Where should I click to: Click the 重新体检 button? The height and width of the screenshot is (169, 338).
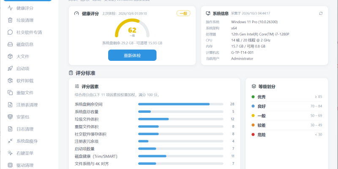[132, 55]
